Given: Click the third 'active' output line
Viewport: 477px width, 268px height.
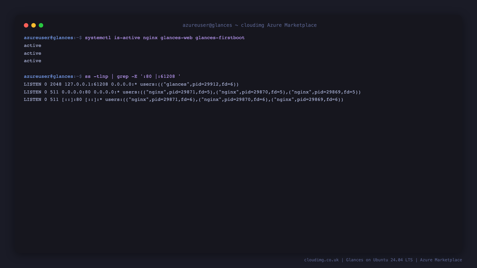Looking at the screenshot, I should pos(32,61).
